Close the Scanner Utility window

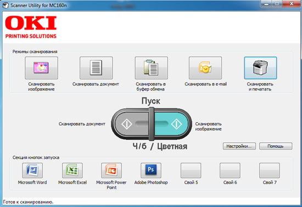click(292, 4)
